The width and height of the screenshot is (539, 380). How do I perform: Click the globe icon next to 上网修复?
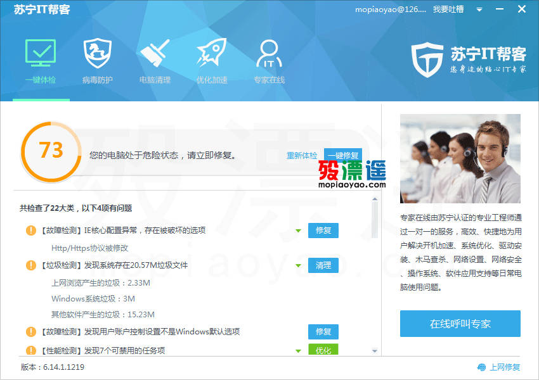[481, 367]
